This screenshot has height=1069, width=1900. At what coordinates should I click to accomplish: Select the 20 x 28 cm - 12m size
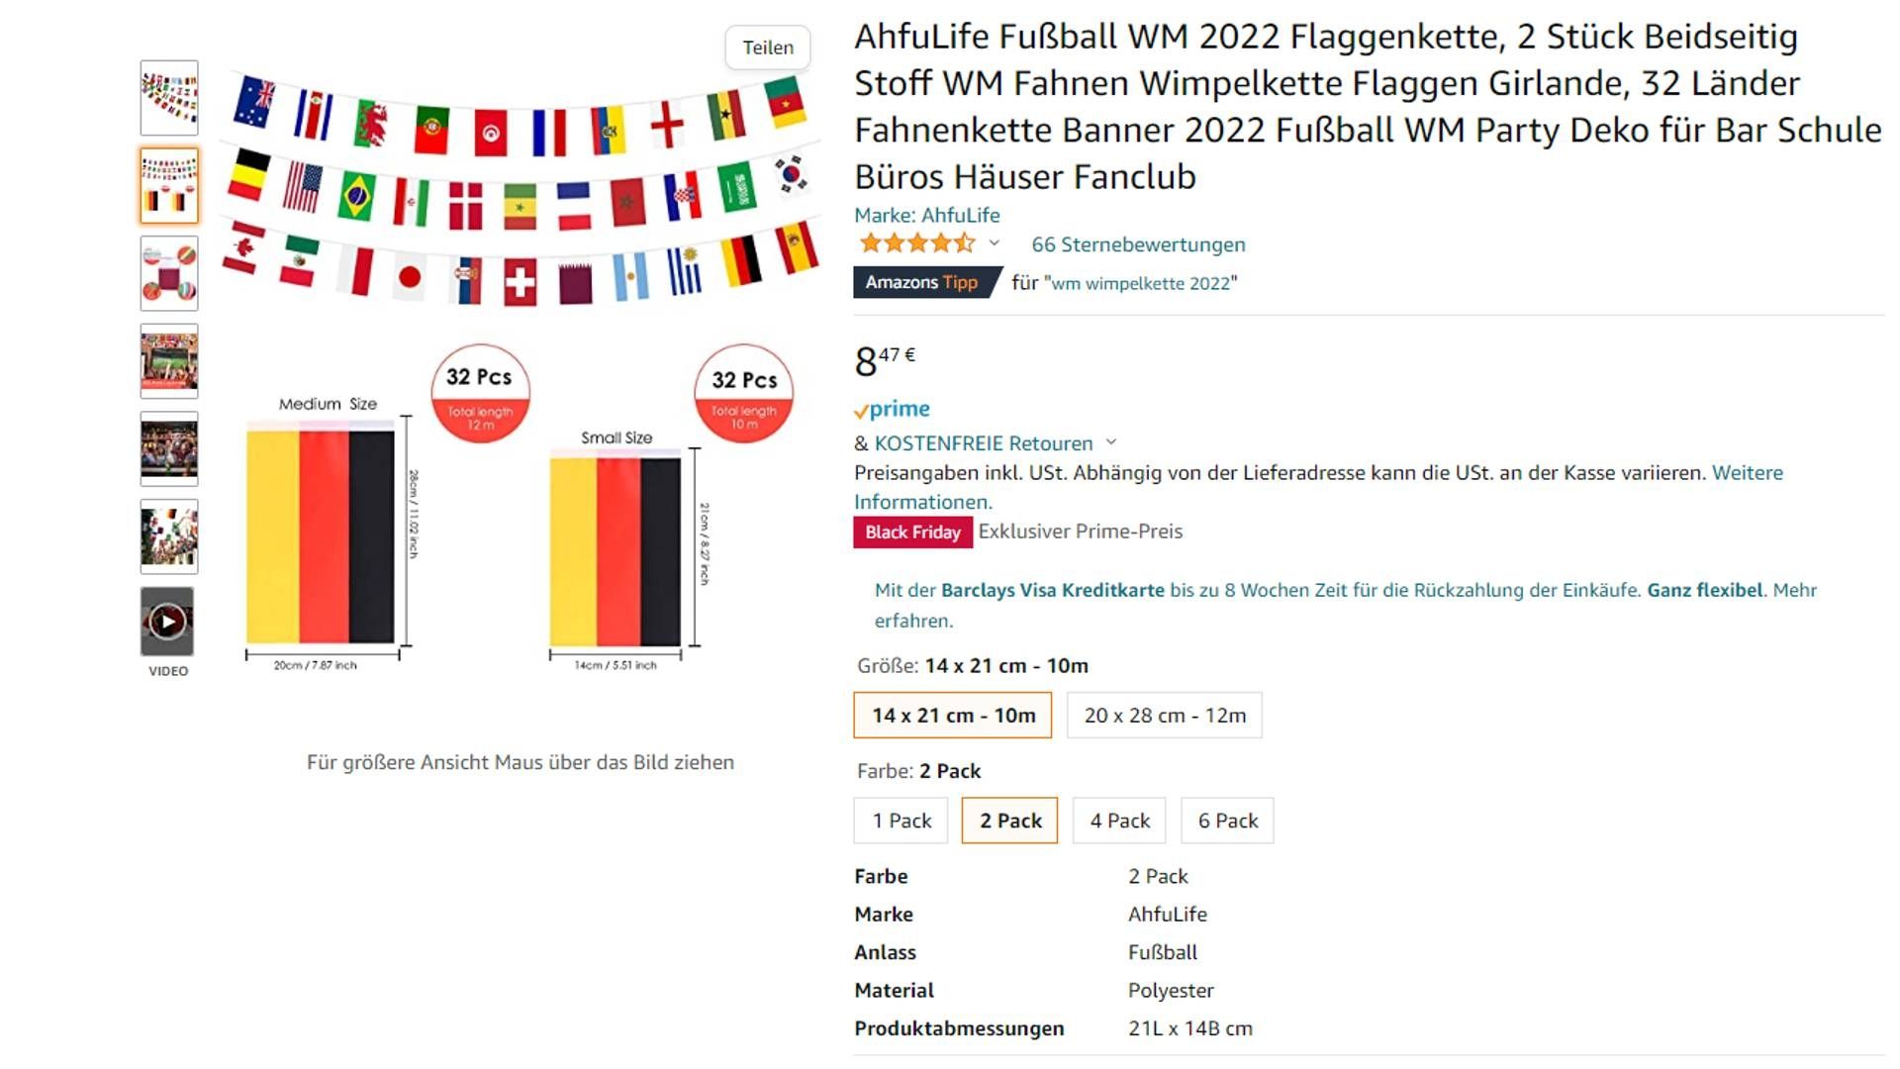1164,715
